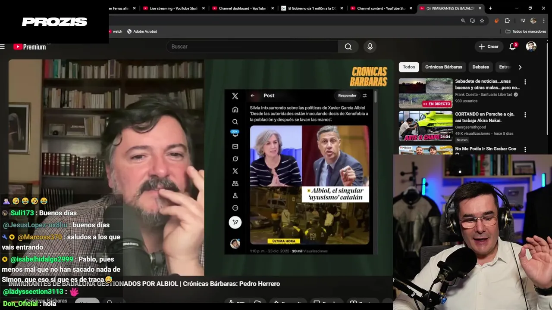The image size is (552, 310).
Task: Show more filter chips with the chevron
Action: [x=520, y=67]
